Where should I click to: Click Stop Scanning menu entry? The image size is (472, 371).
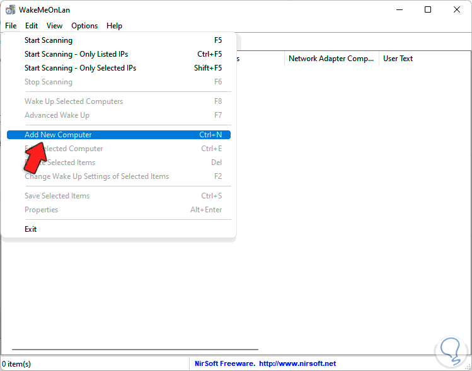(x=118, y=82)
